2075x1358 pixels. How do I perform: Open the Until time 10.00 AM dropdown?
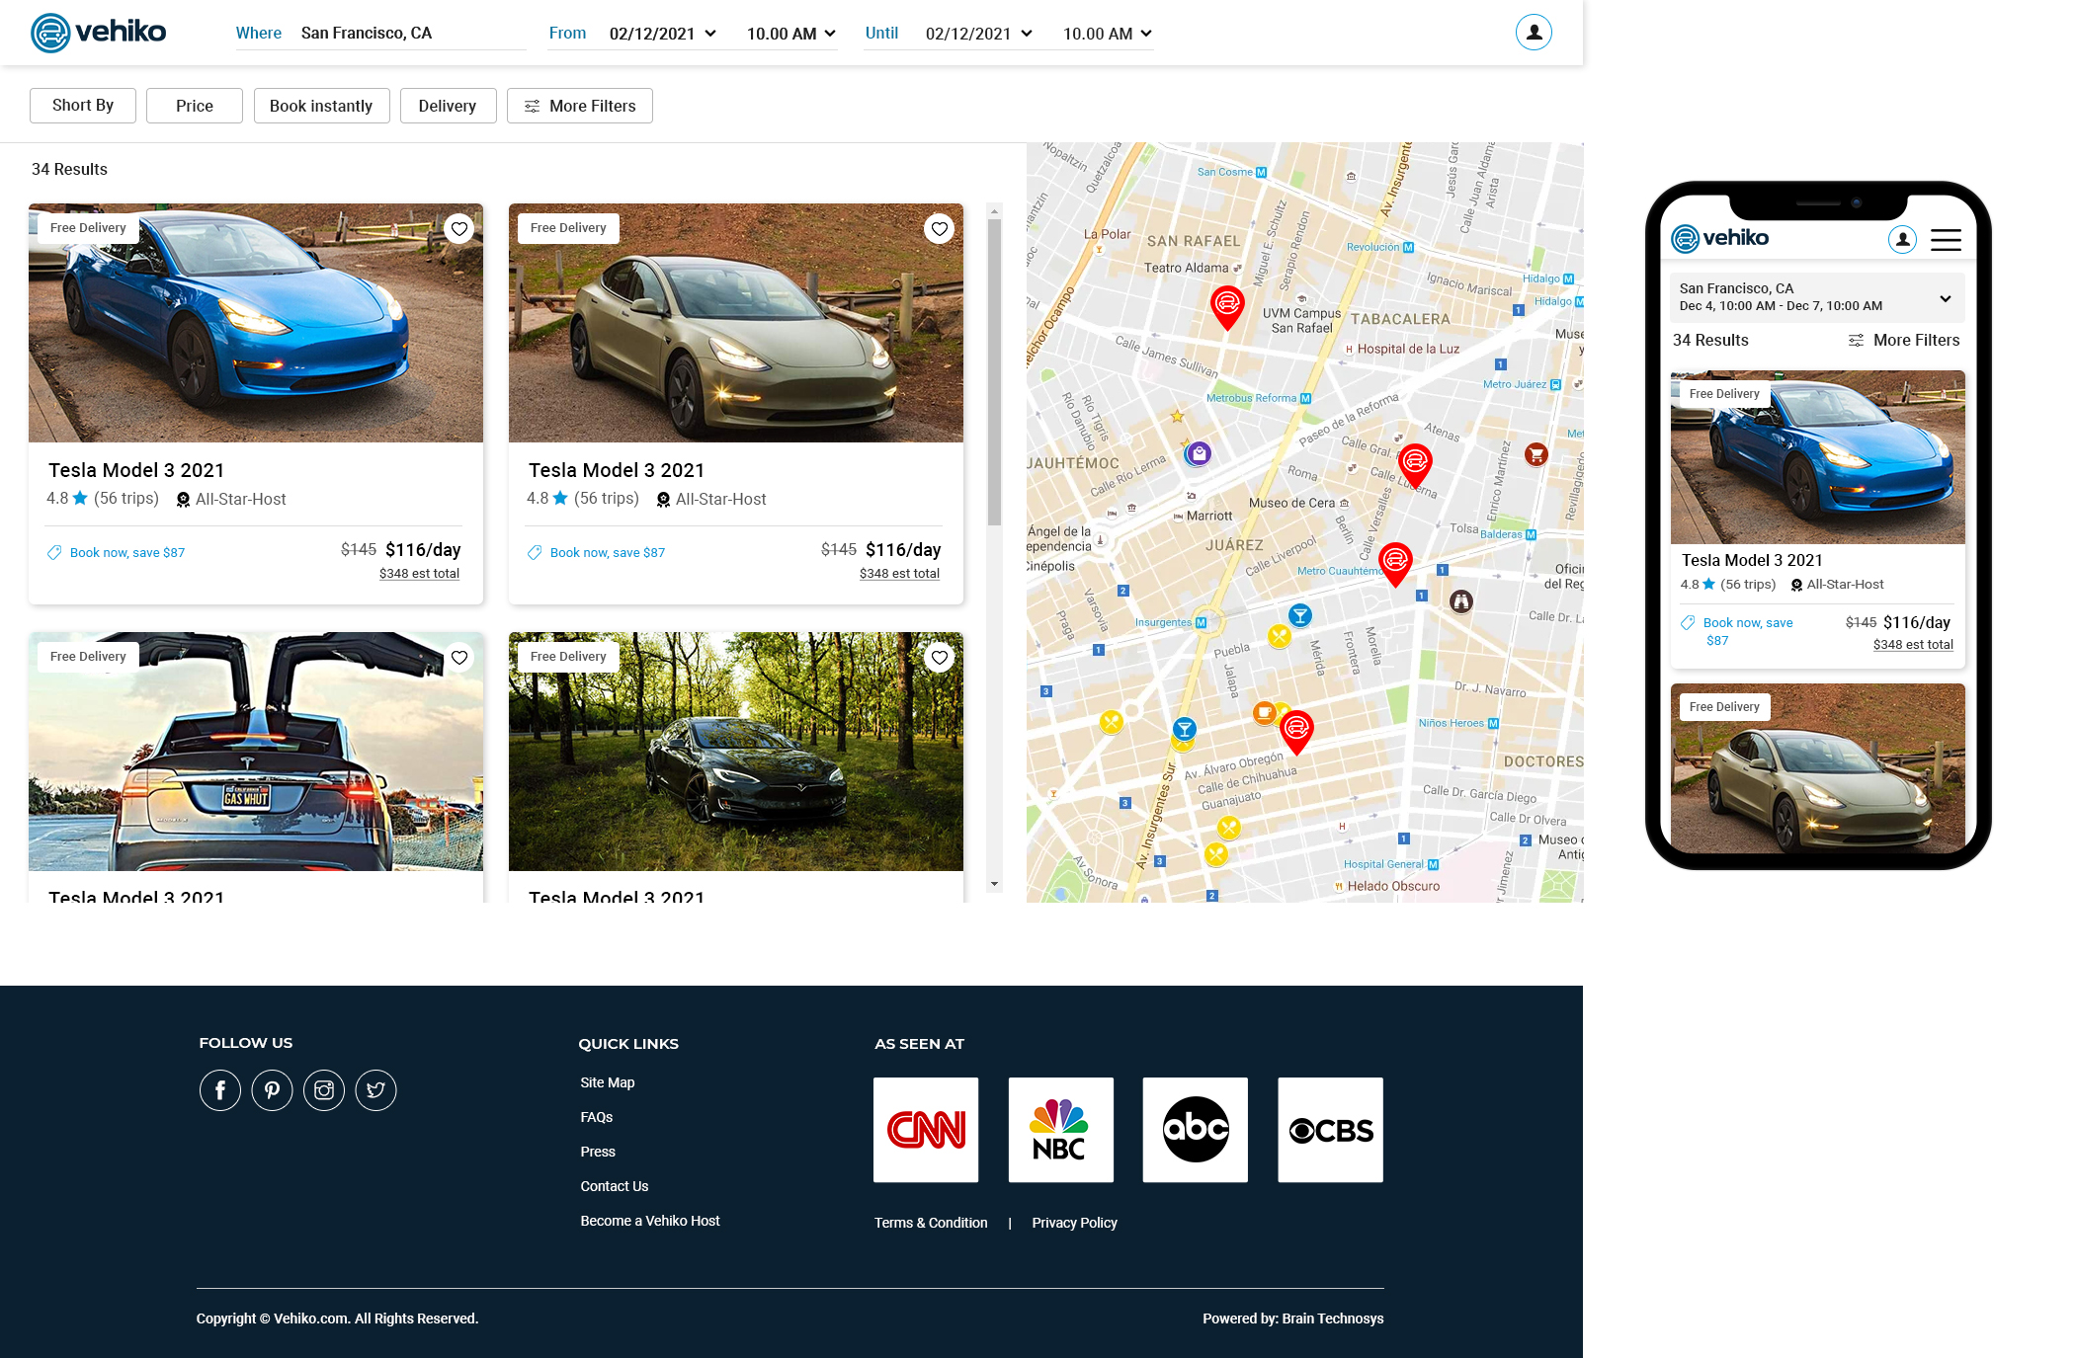(1107, 34)
